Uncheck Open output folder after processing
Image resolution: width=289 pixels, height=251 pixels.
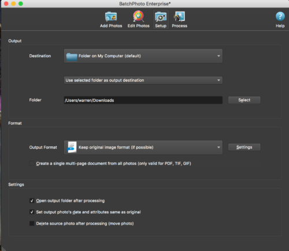(32, 201)
